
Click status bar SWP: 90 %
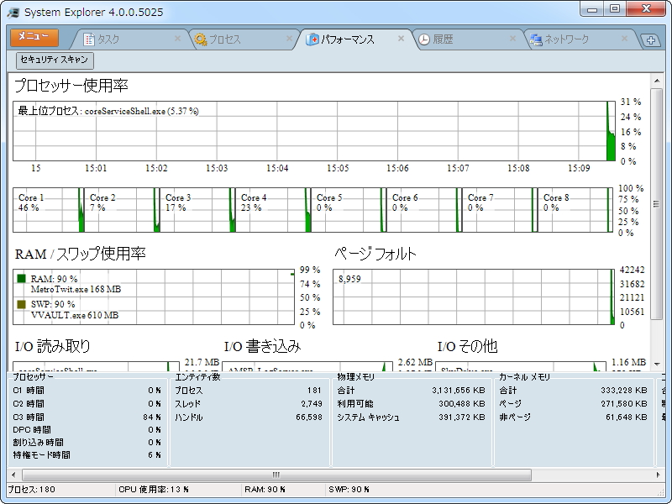pos(349,490)
